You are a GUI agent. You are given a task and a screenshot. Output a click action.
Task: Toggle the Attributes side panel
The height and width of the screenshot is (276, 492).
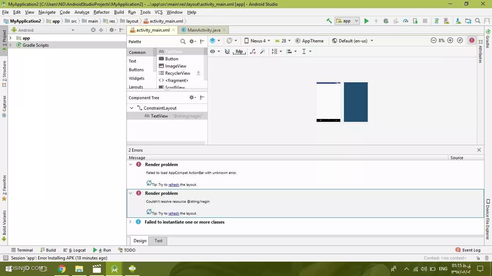point(480,51)
